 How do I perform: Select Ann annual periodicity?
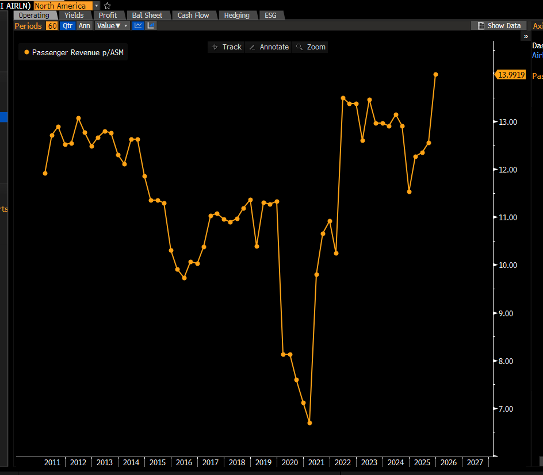(x=84, y=26)
